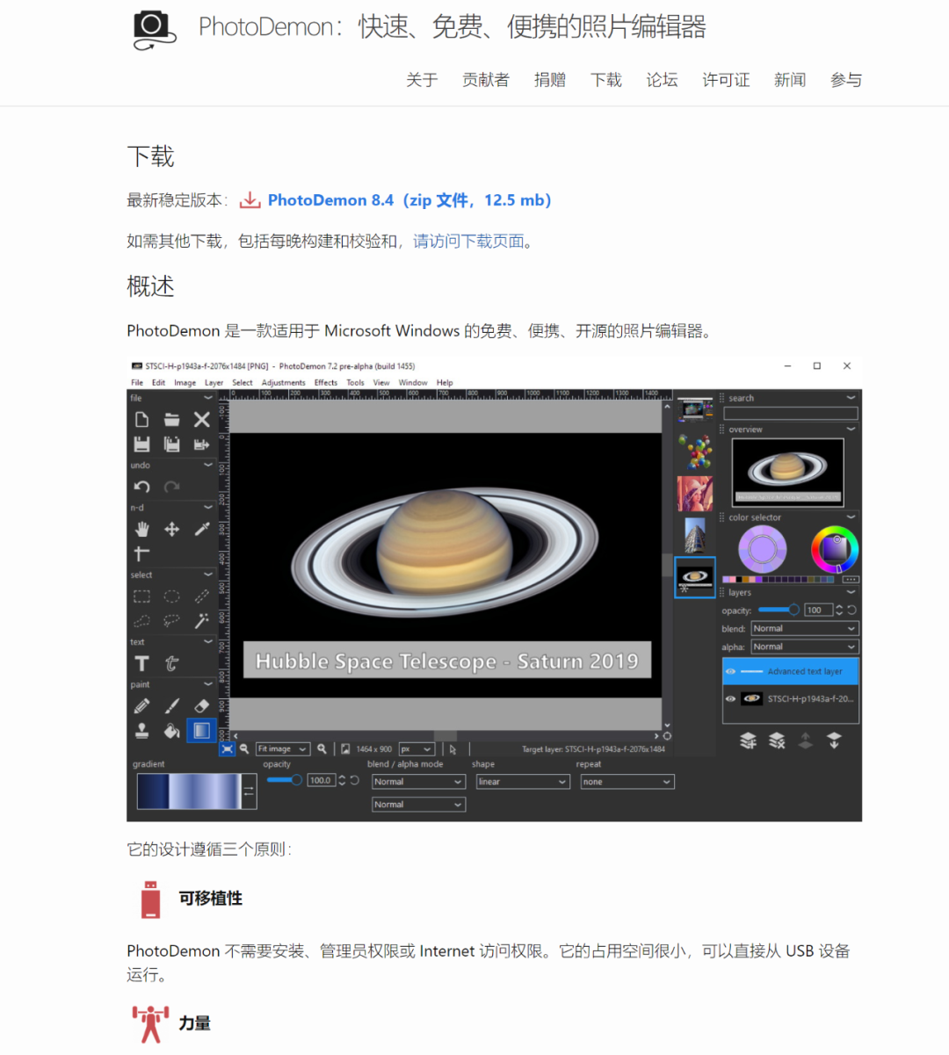This screenshot has width=949, height=1055.
Task: Click the Redo arrow icon
Action: [x=171, y=487]
